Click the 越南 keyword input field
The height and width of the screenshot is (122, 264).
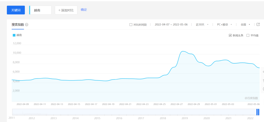pos(41,10)
